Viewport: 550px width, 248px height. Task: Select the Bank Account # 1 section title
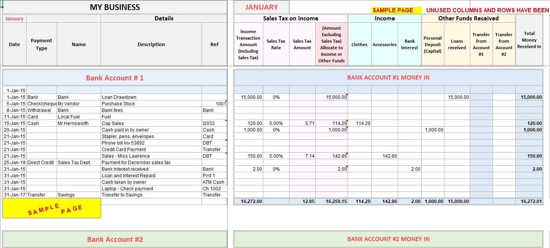[115, 78]
